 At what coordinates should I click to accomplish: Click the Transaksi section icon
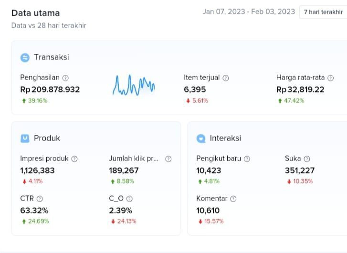(x=25, y=58)
